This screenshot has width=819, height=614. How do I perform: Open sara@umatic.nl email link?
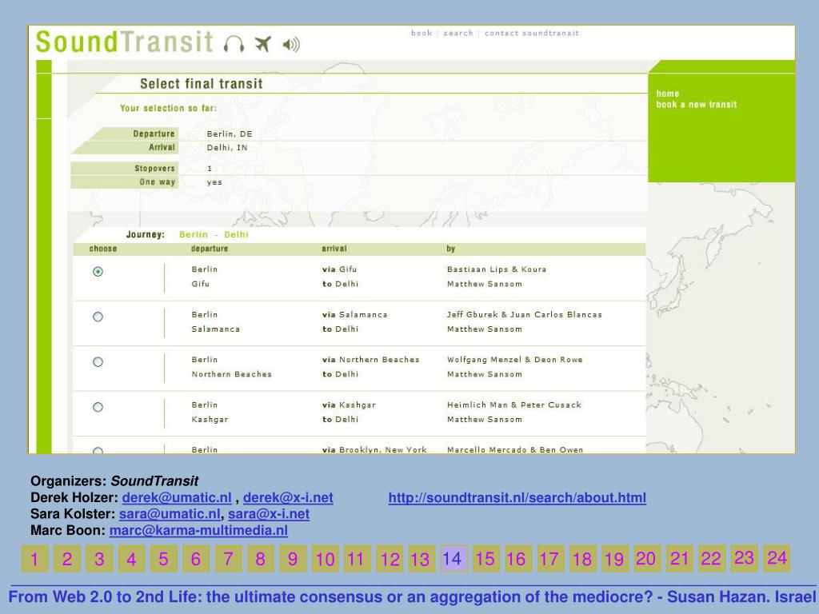[x=170, y=514]
